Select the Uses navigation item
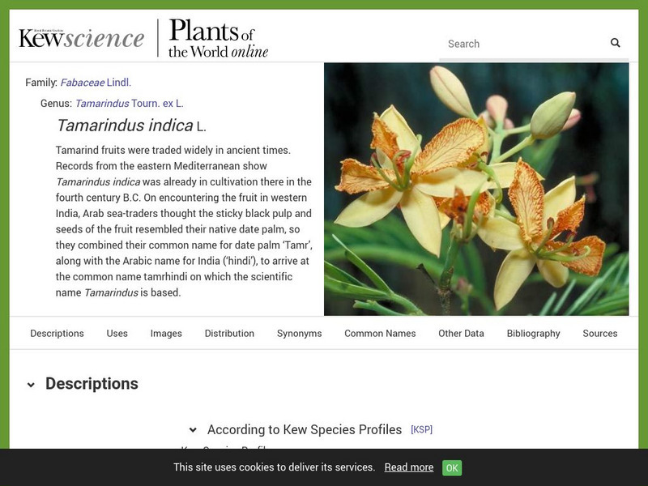 117,333
